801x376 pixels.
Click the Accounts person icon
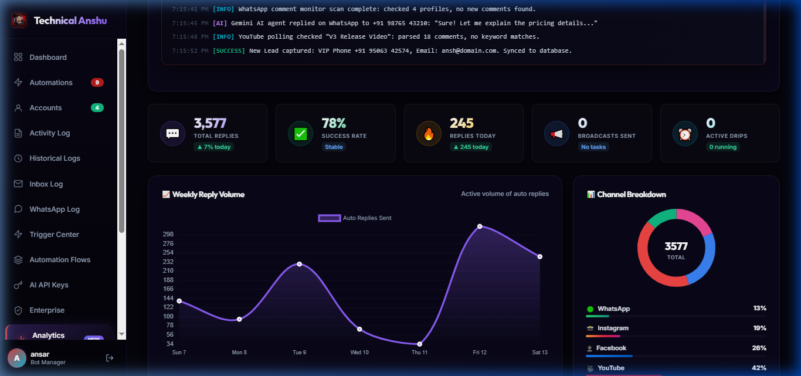(18, 108)
